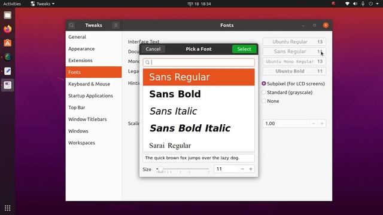
Task: Choose Sans Italic in font list
Action: click(199, 111)
